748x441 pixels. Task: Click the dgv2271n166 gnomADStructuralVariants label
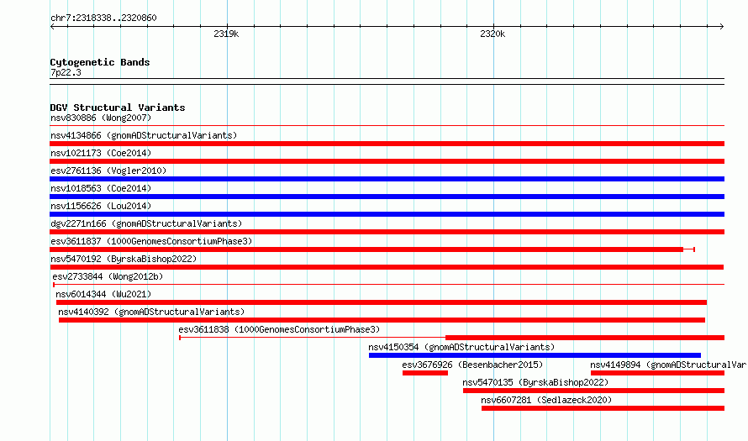146,223
